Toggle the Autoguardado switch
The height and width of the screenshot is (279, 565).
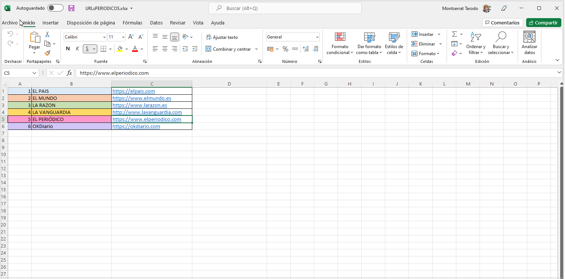pyautogui.click(x=55, y=8)
